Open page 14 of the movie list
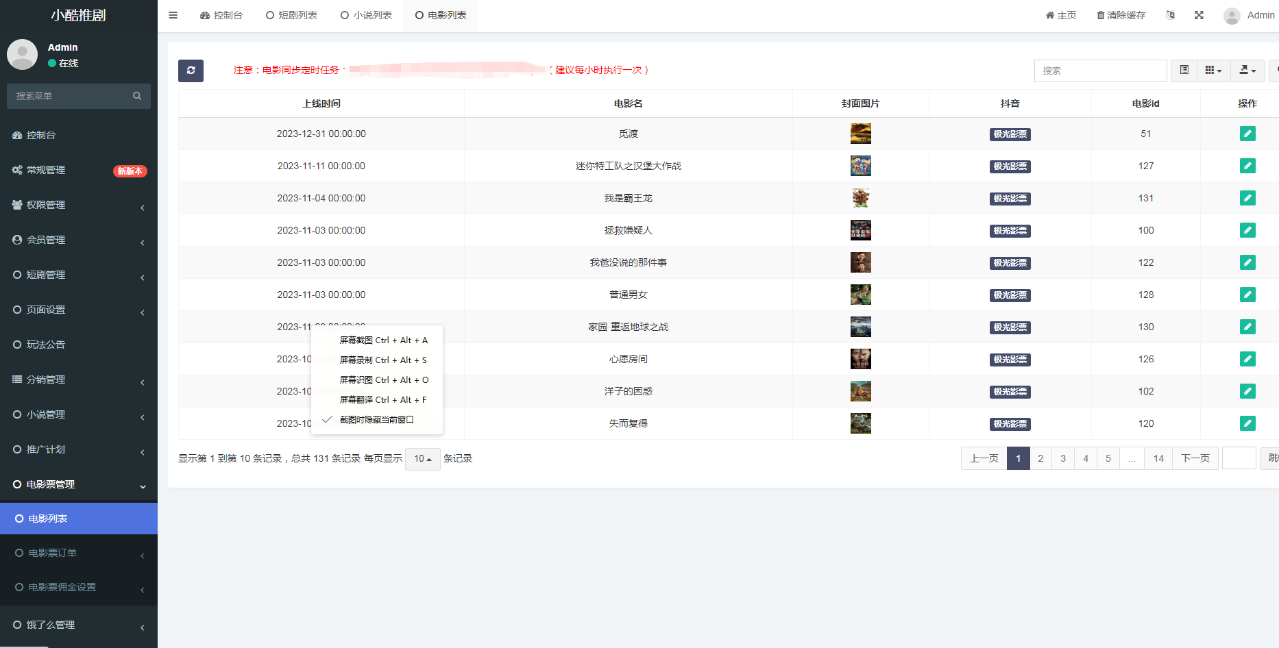1279x648 pixels. (x=1158, y=458)
